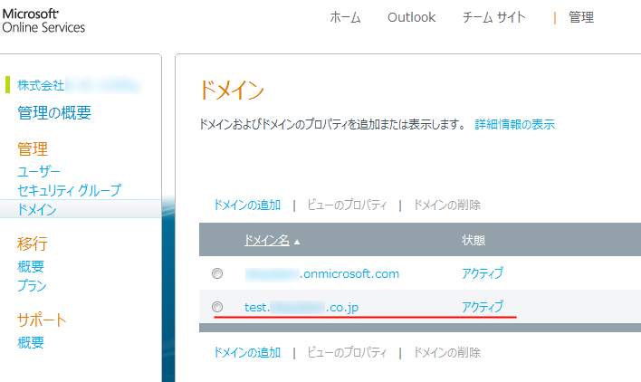Click ビューのプロパティ above the table
641x382 pixels.
(x=347, y=205)
